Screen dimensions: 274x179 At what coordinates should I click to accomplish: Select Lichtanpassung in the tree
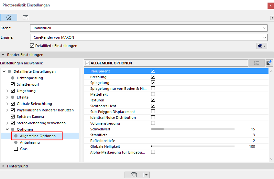[x=30, y=78]
